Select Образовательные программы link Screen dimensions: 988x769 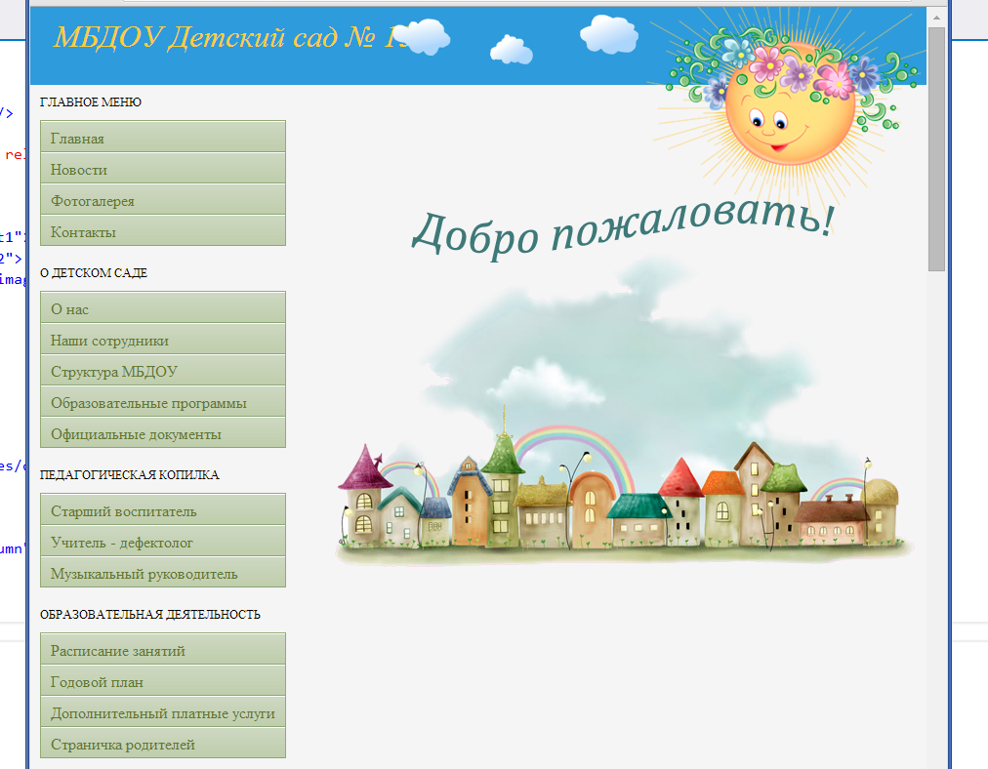(x=162, y=402)
